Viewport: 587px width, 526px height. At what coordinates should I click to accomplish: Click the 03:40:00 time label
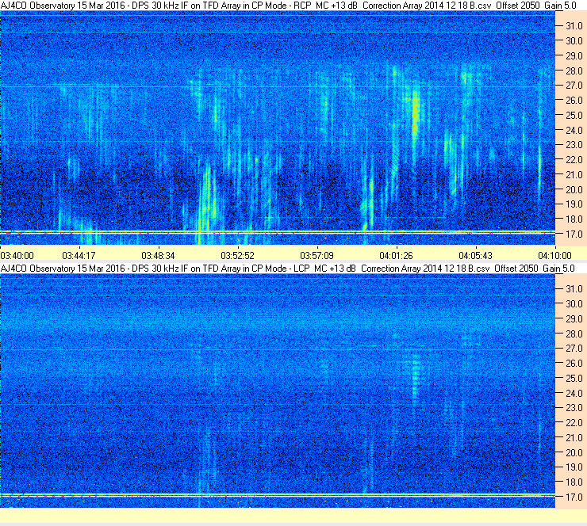click(x=17, y=256)
